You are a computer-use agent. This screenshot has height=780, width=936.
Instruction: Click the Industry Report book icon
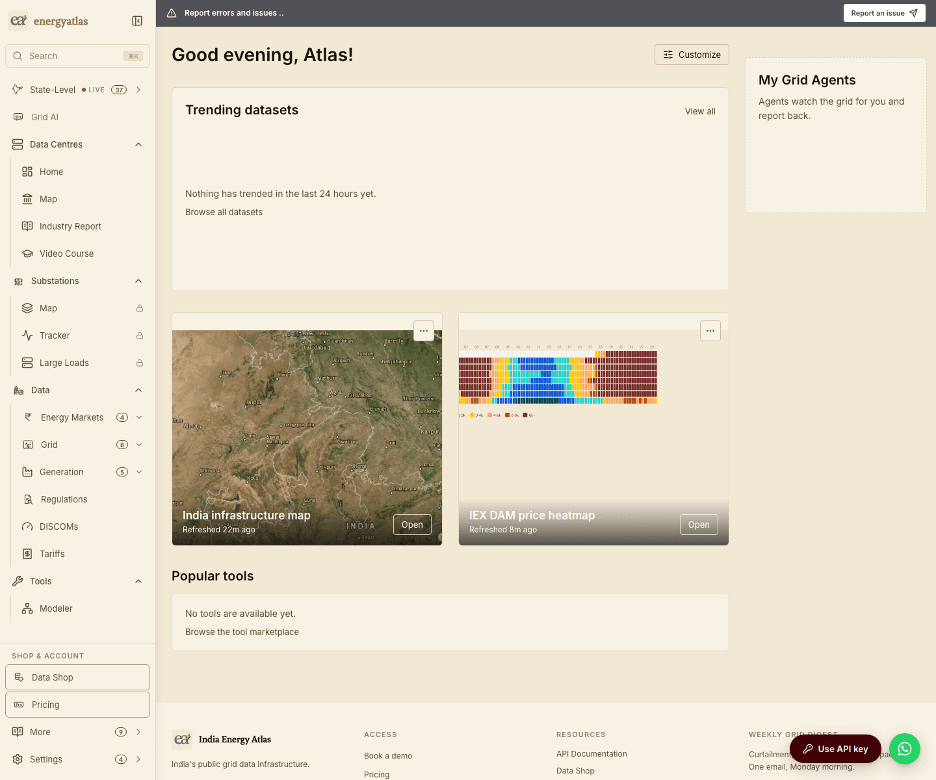tap(27, 226)
